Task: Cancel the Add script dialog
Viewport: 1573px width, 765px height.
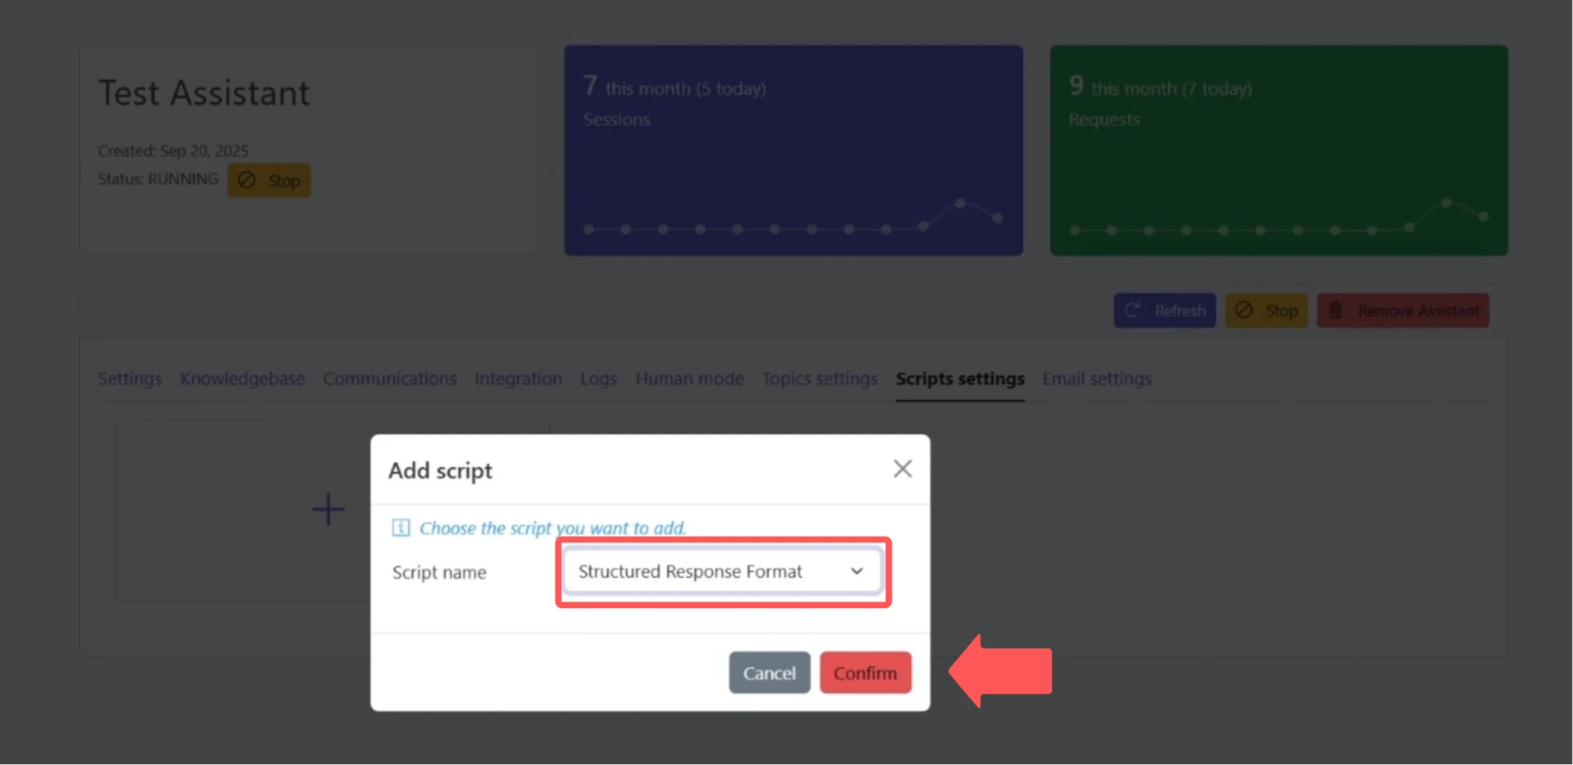Action: 769,673
